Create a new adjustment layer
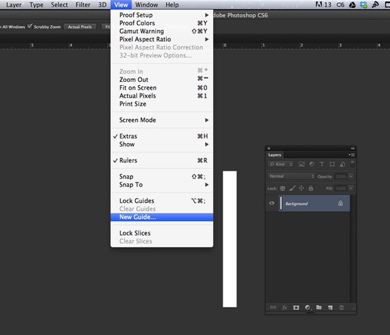This screenshot has width=390, height=335. coord(308,308)
